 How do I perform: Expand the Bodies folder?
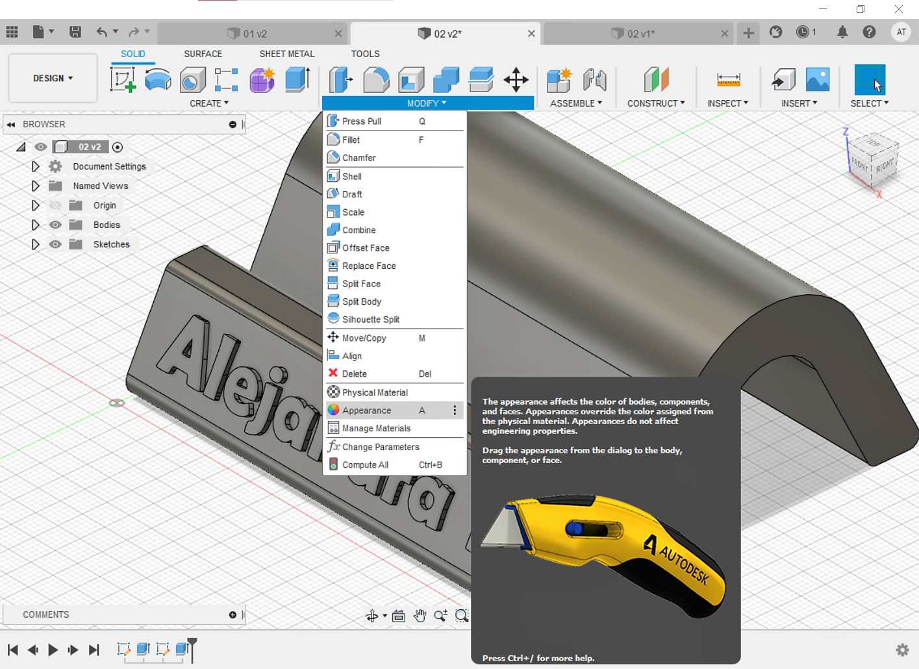coord(35,225)
